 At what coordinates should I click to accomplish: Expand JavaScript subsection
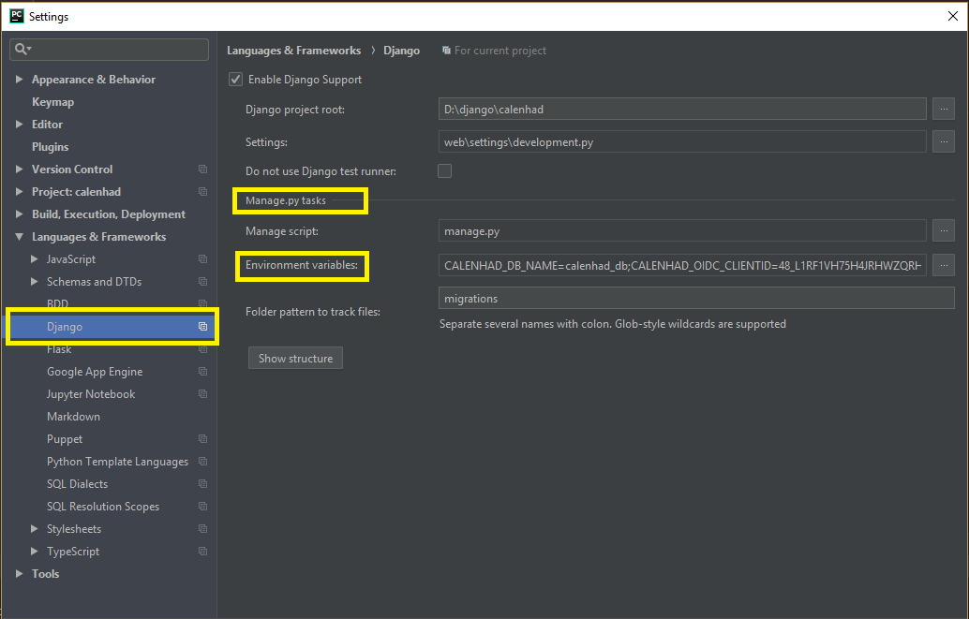[35, 258]
